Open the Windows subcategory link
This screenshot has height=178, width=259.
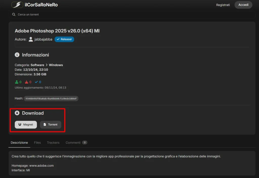[56, 65]
